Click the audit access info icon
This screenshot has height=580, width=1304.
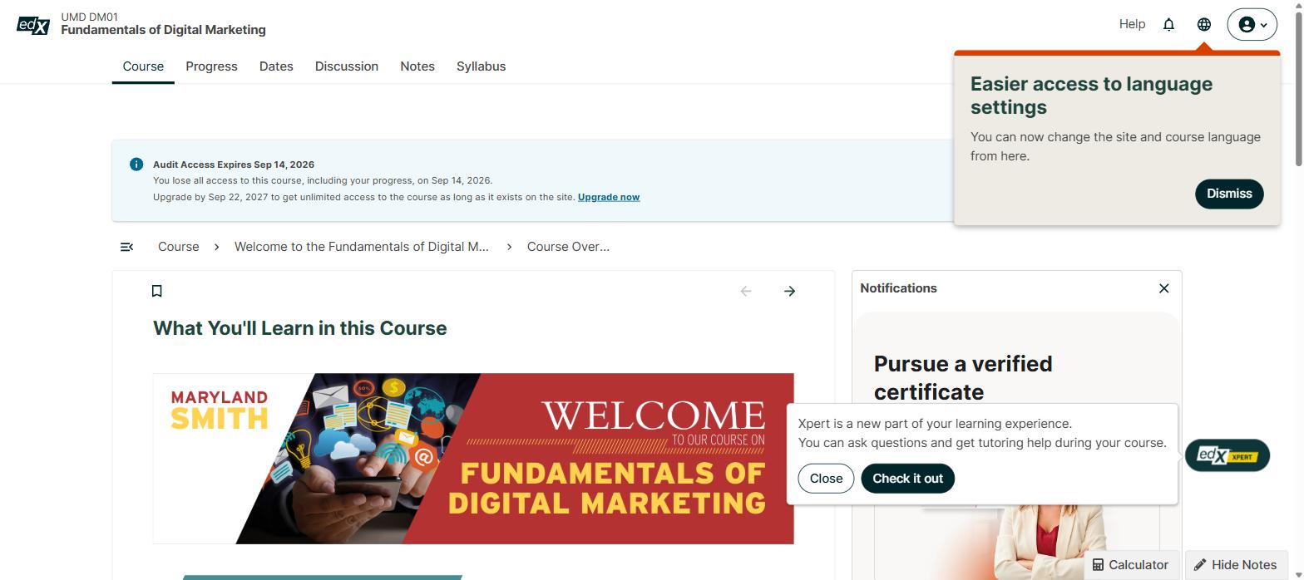coord(136,165)
